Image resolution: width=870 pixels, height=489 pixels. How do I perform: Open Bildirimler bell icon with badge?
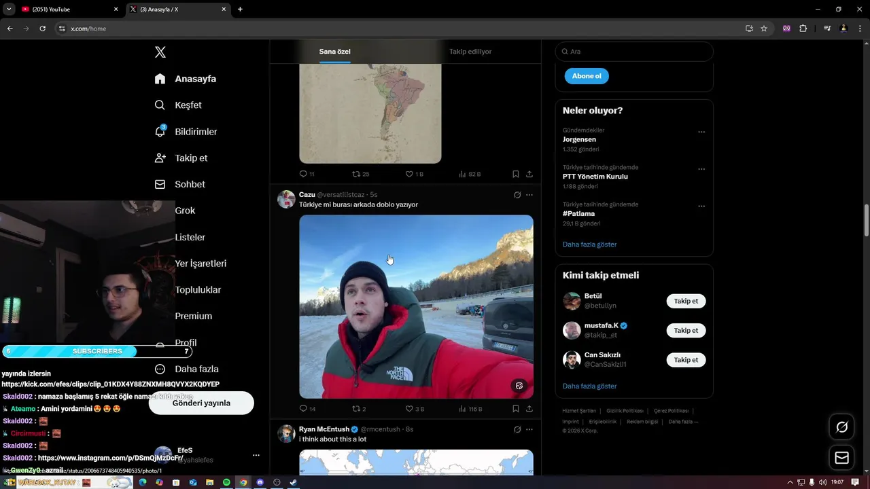(x=160, y=131)
